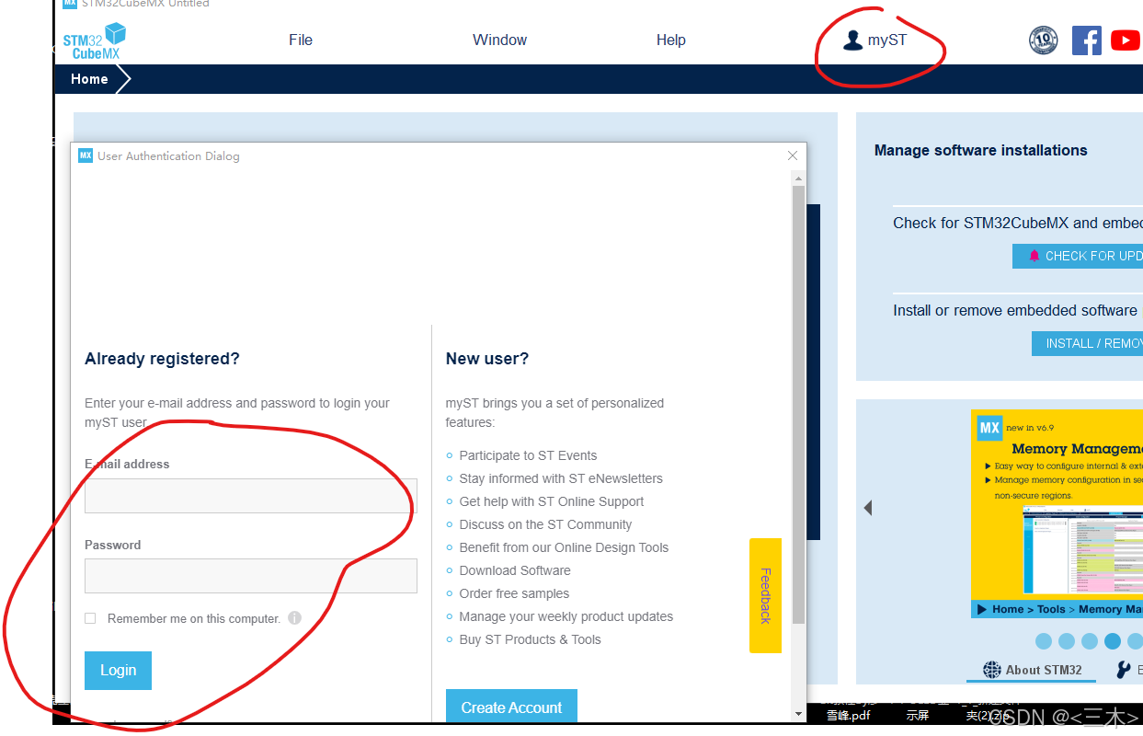Viewport: 1143px width, 736px height.
Task: Open the File menu
Action: click(x=301, y=40)
